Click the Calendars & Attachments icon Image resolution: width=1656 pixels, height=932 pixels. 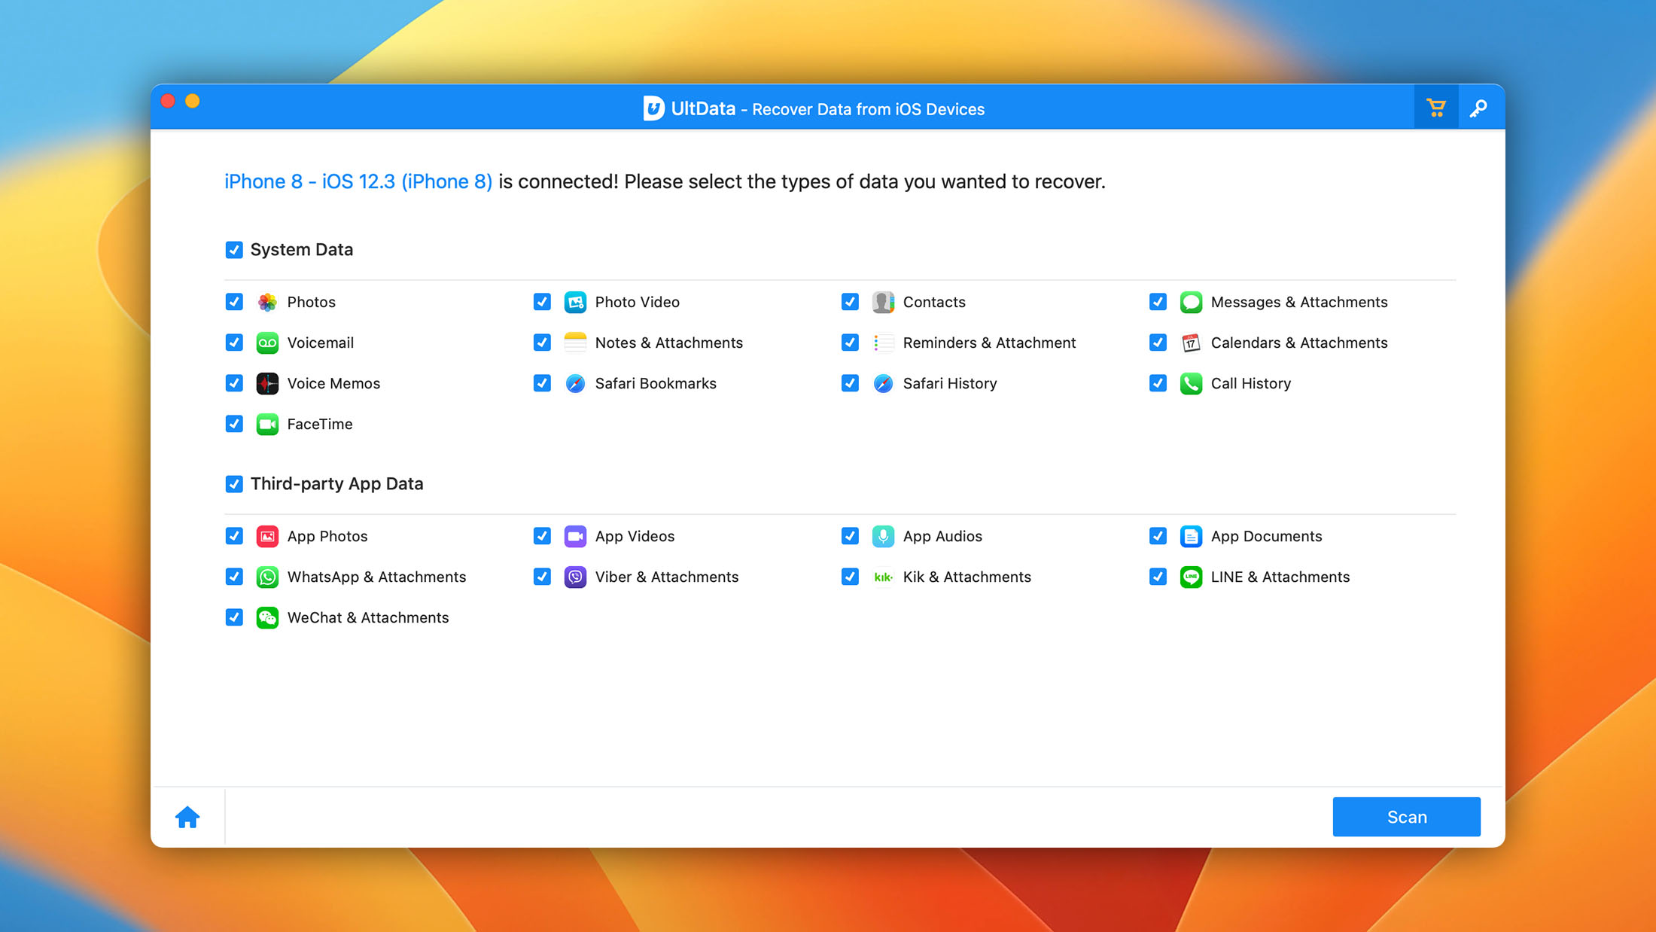[x=1191, y=343]
